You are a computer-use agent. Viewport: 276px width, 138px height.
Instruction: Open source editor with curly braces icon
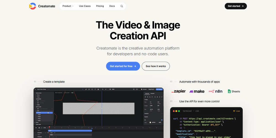(x=137, y=89)
